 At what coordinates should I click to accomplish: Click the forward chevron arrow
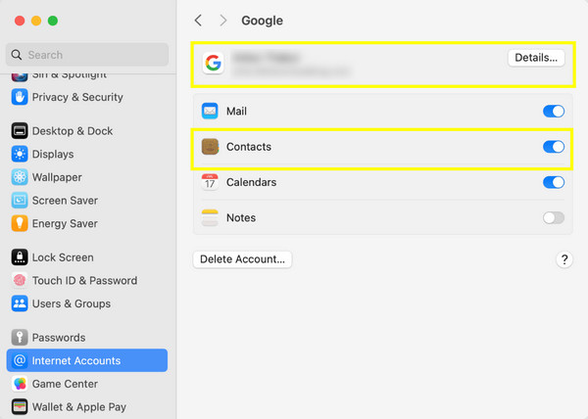tap(223, 21)
